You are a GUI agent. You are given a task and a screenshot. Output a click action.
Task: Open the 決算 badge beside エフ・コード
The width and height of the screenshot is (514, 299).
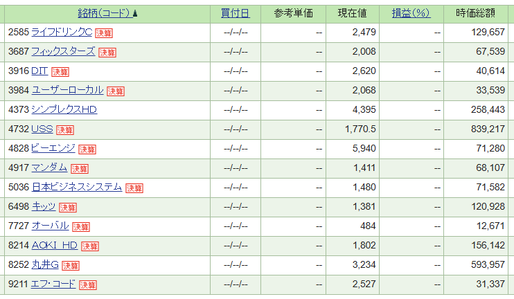pyautogui.click(x=88, y=285)
